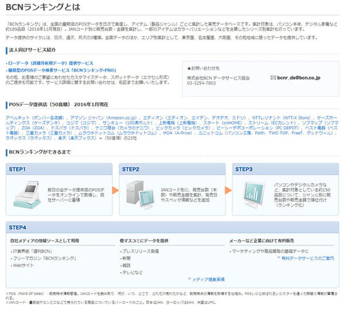Click the page title BCNランキングとは

[x=43, y=7]
